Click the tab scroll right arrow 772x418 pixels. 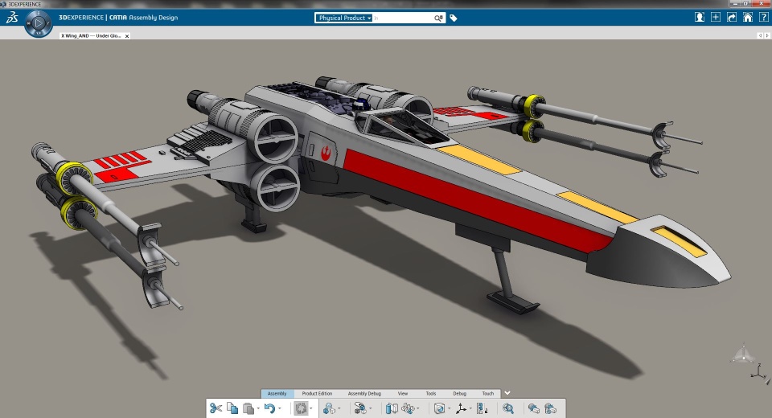click(767, 35)
